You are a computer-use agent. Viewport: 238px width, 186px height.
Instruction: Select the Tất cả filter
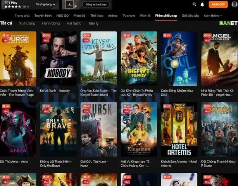tap(6, 23)
